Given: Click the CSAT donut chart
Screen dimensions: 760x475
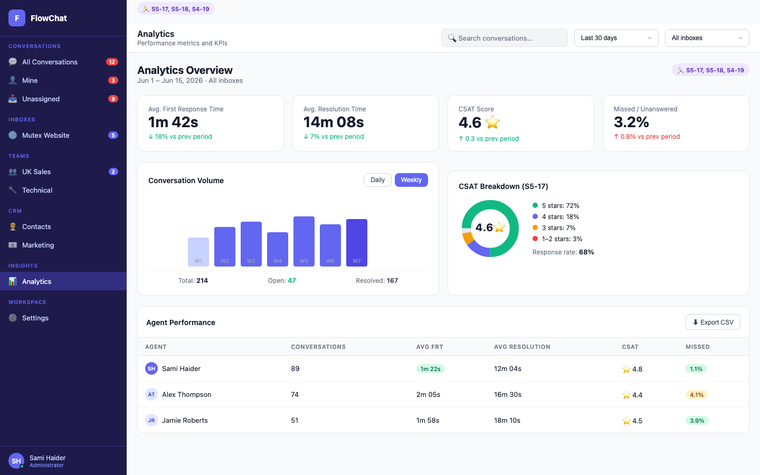Looking at the screenshot, I should (x=490, y=229).
